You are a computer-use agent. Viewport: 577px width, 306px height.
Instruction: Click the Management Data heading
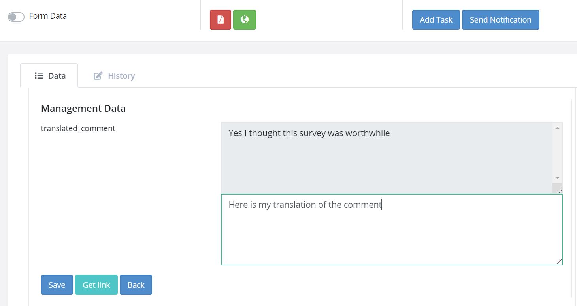point(83,108)
